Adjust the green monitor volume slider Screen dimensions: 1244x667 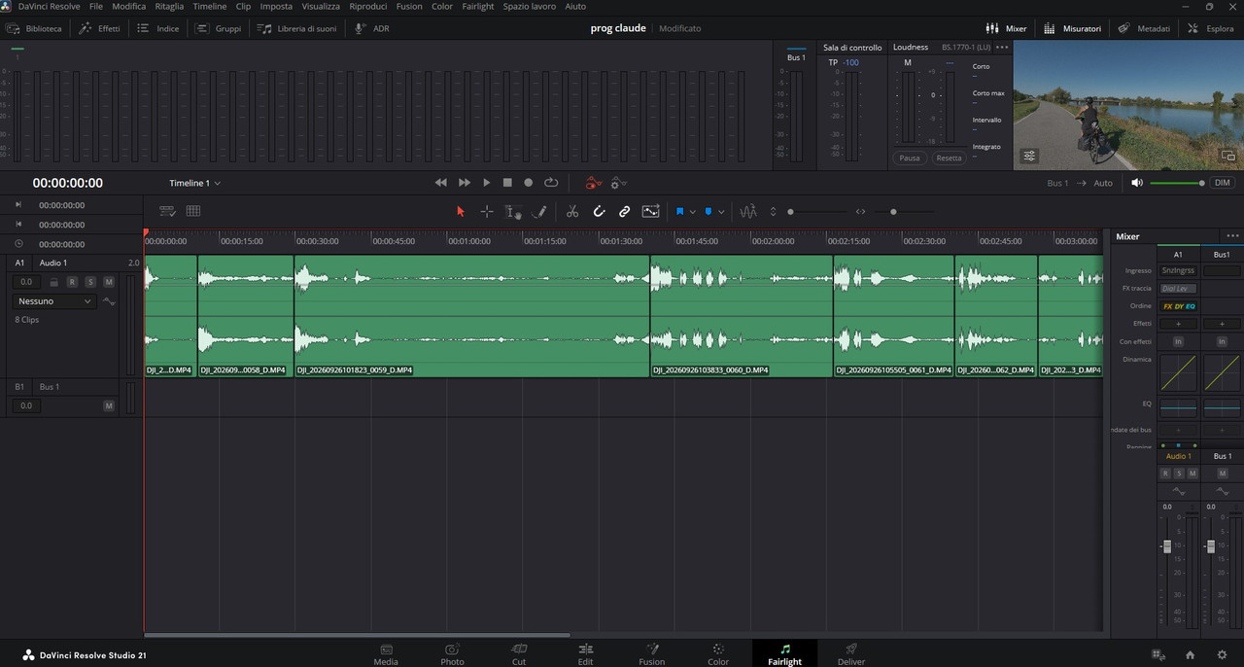coord(1178,183)
